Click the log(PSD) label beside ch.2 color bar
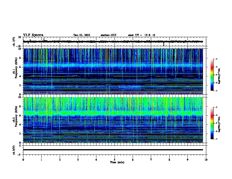Viewport: 232px width, 179px height. pyautogui.click(x=219, y=124)
